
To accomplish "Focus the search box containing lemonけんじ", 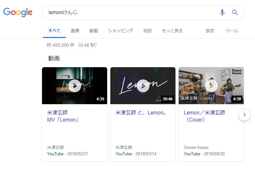I will (x=143, y=13).
